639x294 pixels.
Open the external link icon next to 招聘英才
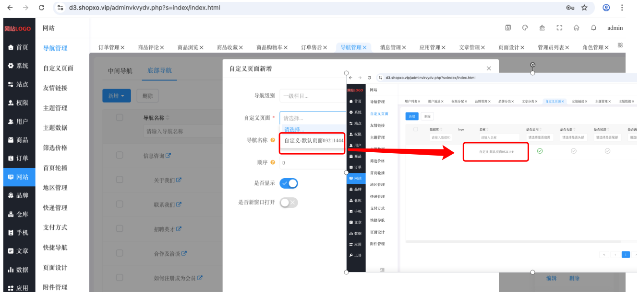[x=179, y=229]
